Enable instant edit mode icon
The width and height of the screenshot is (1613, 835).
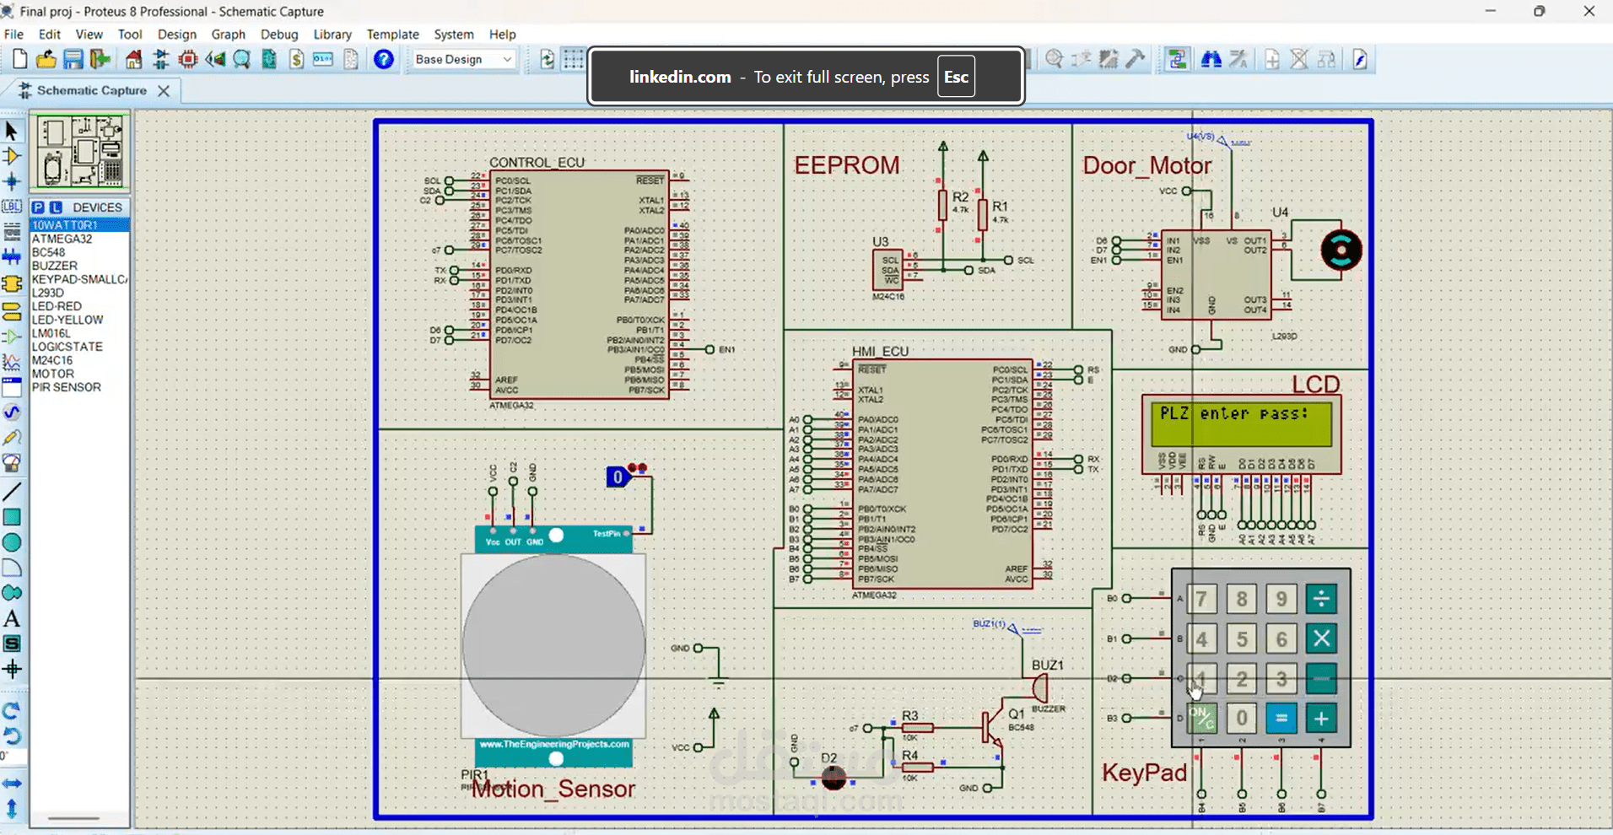tap(1359, 59)
